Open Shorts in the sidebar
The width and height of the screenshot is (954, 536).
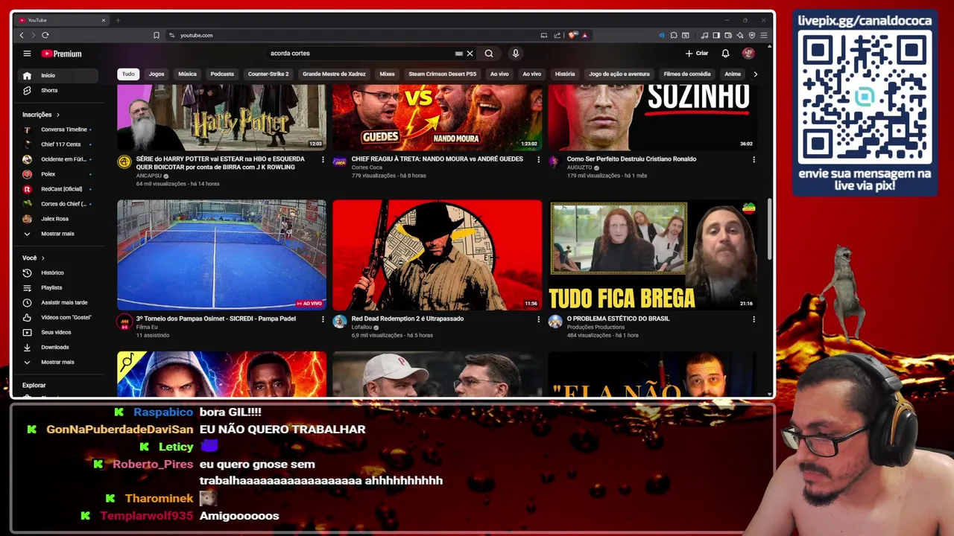pyautogui.click(x=58, y=90)
